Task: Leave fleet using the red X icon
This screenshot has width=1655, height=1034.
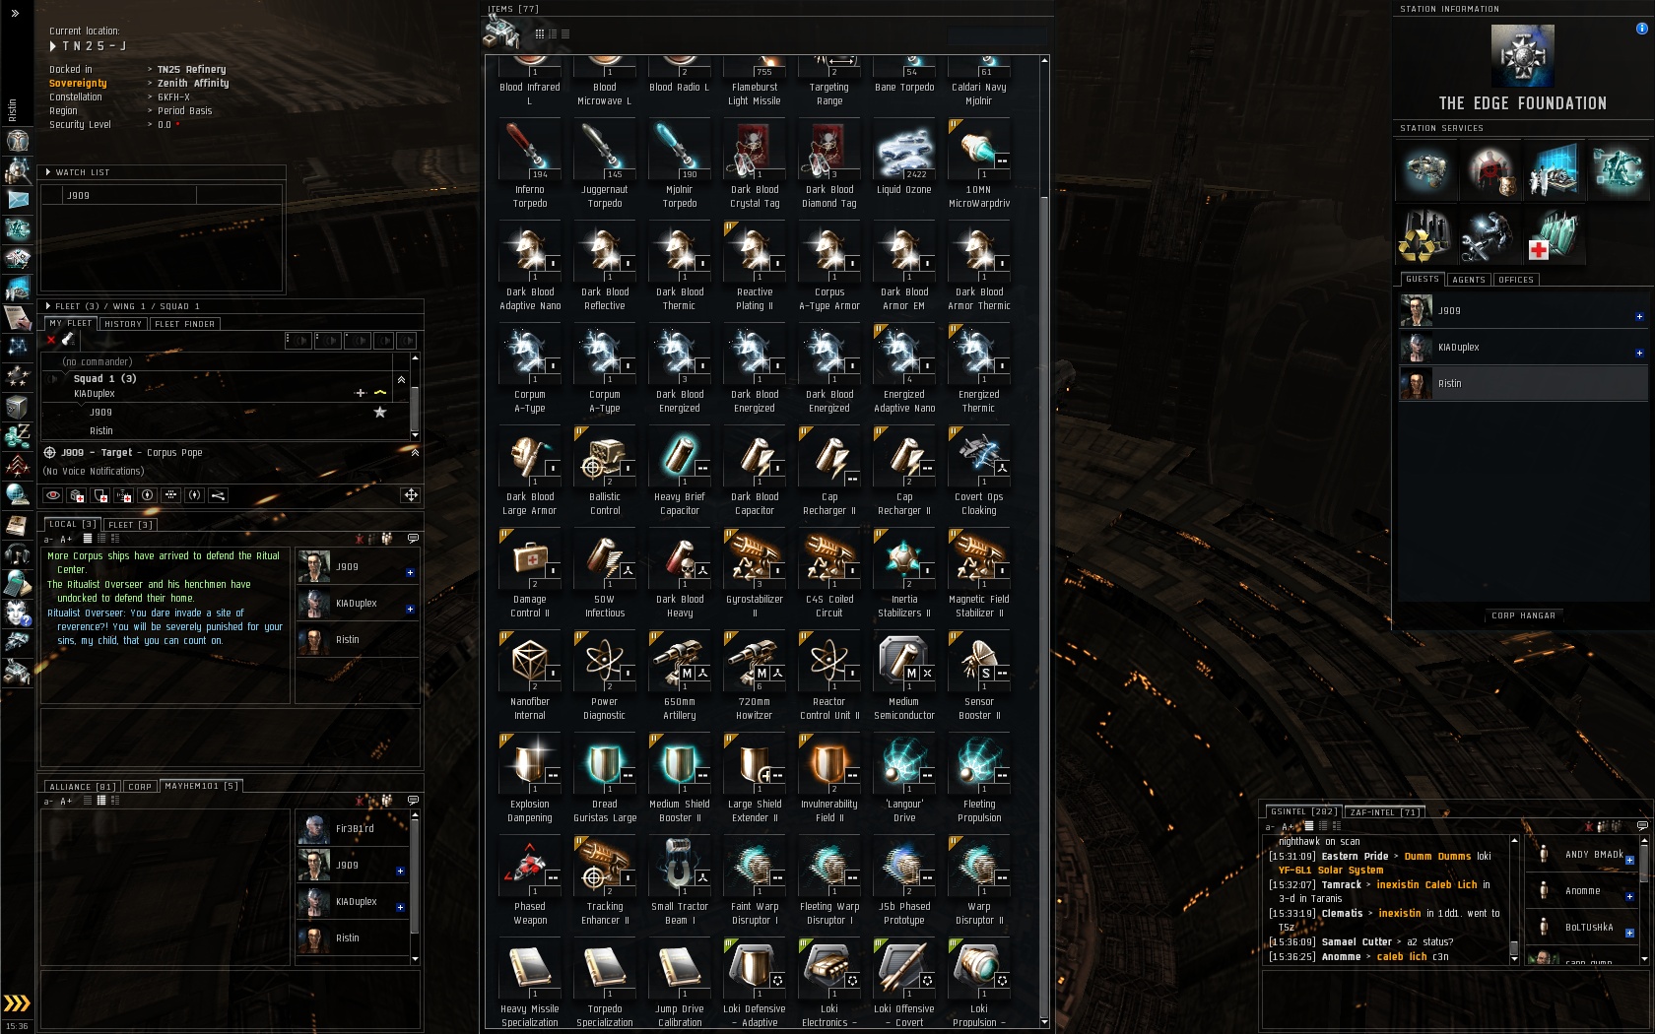Action: pyautogui.click(x=51, y=340)
